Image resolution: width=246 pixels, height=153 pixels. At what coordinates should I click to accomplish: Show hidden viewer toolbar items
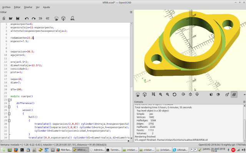tap(244, 94)
